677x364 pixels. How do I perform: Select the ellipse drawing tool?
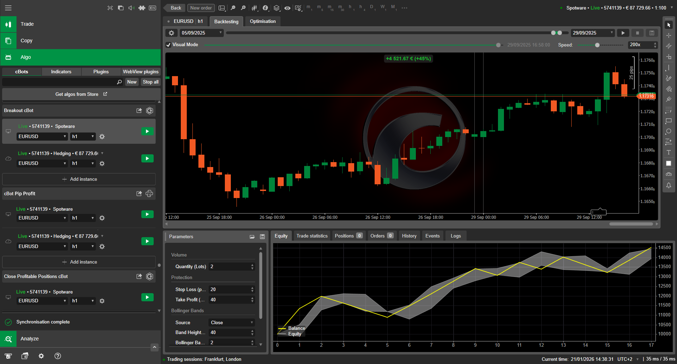click(669, 131)
